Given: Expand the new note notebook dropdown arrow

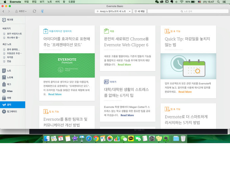Looking at the screenshot, I should (130, 11).
